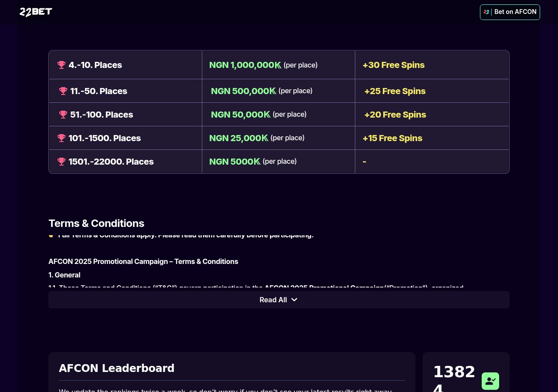This screenshot has width=558, height=392.
Task: Click the green user-check icon near 1382
Action: pyautogui.click(x=490, y=381)
